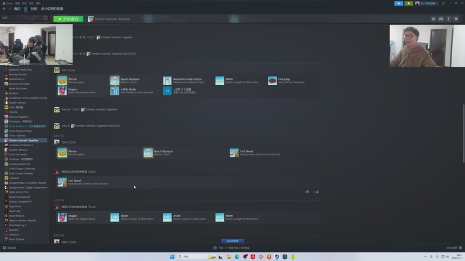Click the green 开始游戏 play button

click(68, 19)
